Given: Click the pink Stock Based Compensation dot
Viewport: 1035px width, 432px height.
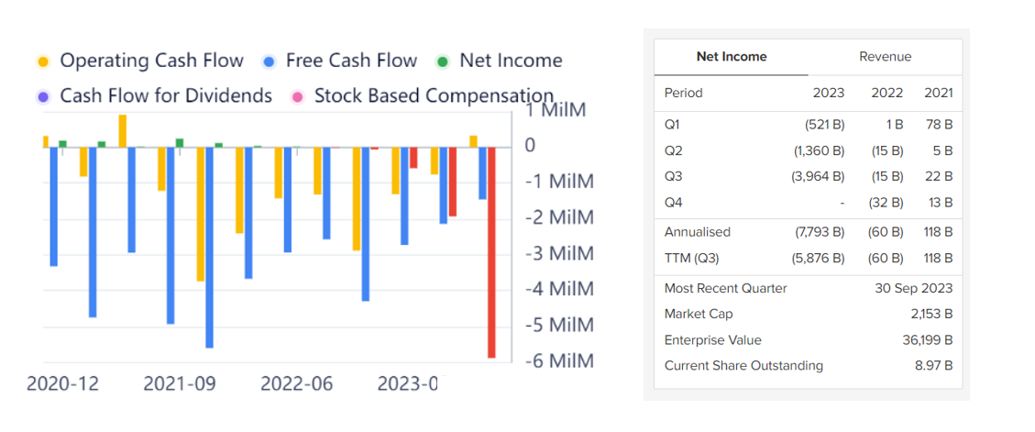Looking at the screenshot, I should tap(297, 96).
